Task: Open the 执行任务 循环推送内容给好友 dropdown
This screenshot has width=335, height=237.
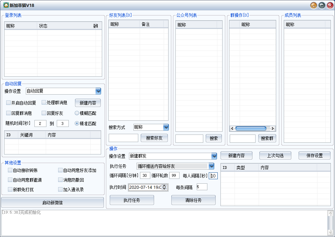Action: 211,166
